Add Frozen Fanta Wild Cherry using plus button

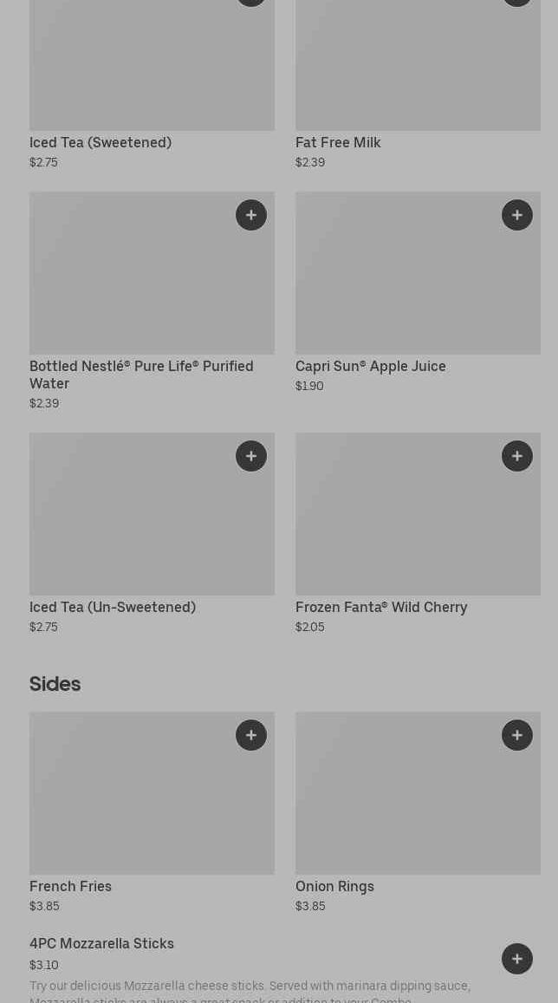coord(517,456)
